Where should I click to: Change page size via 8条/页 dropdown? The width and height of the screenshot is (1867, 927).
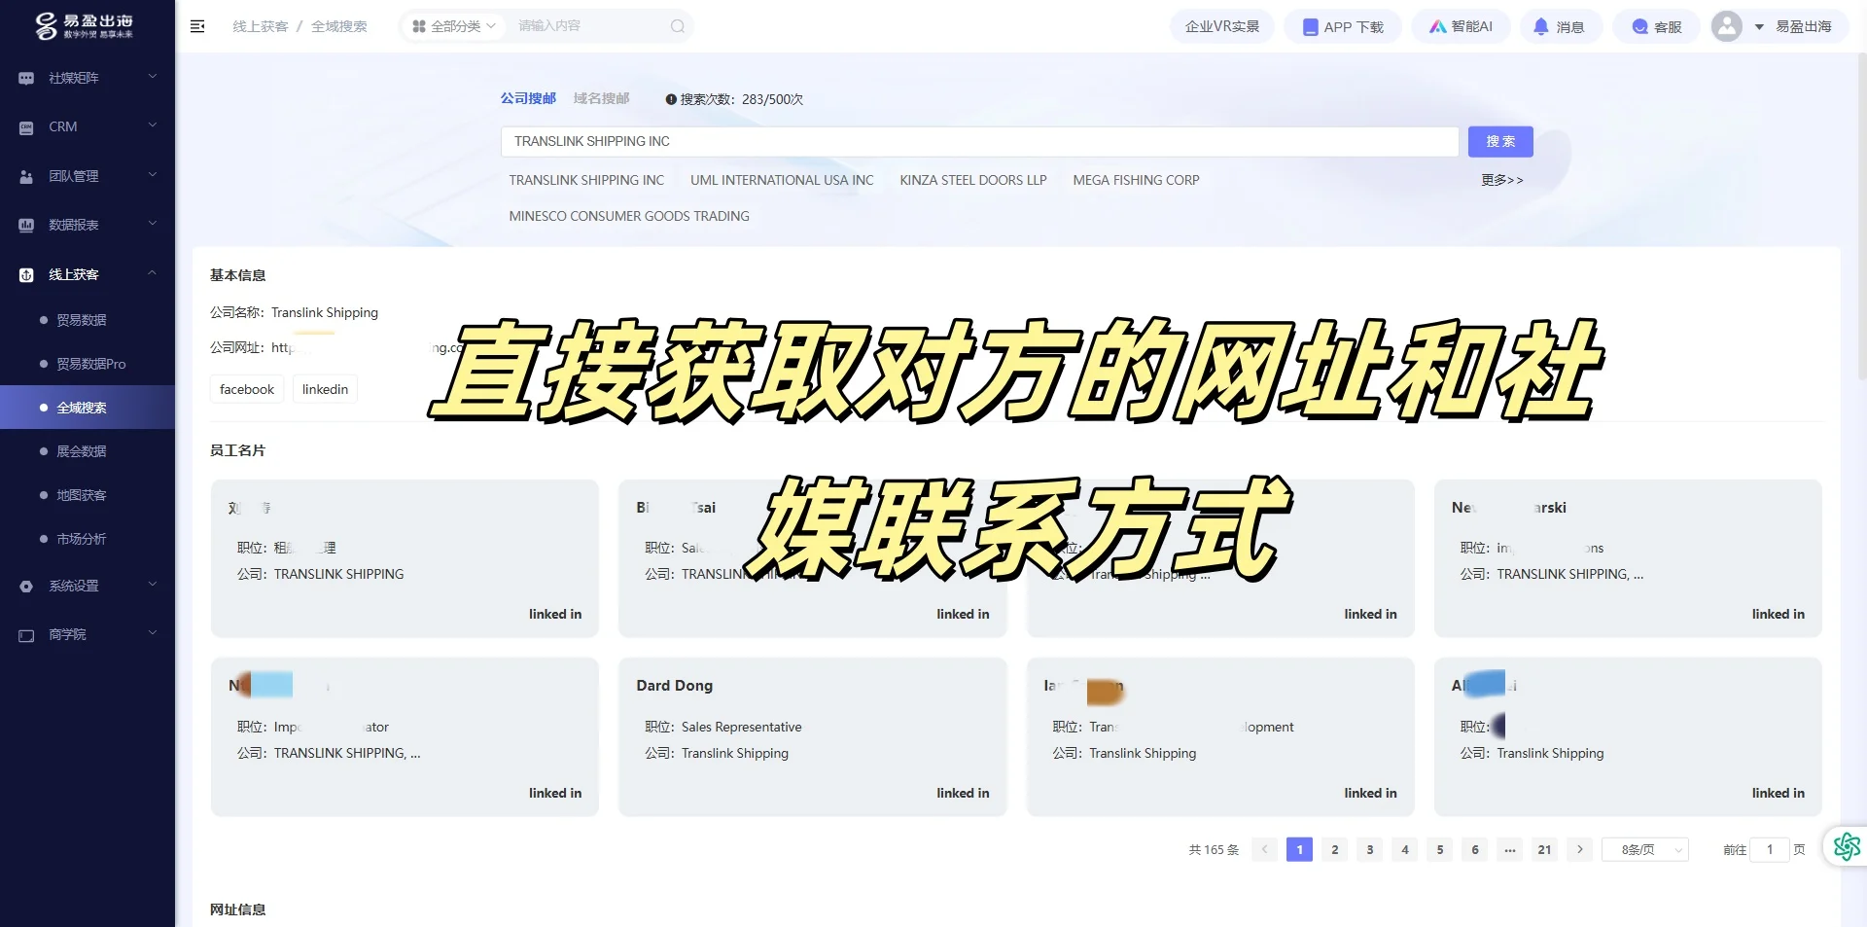[x=1644, y=849]
